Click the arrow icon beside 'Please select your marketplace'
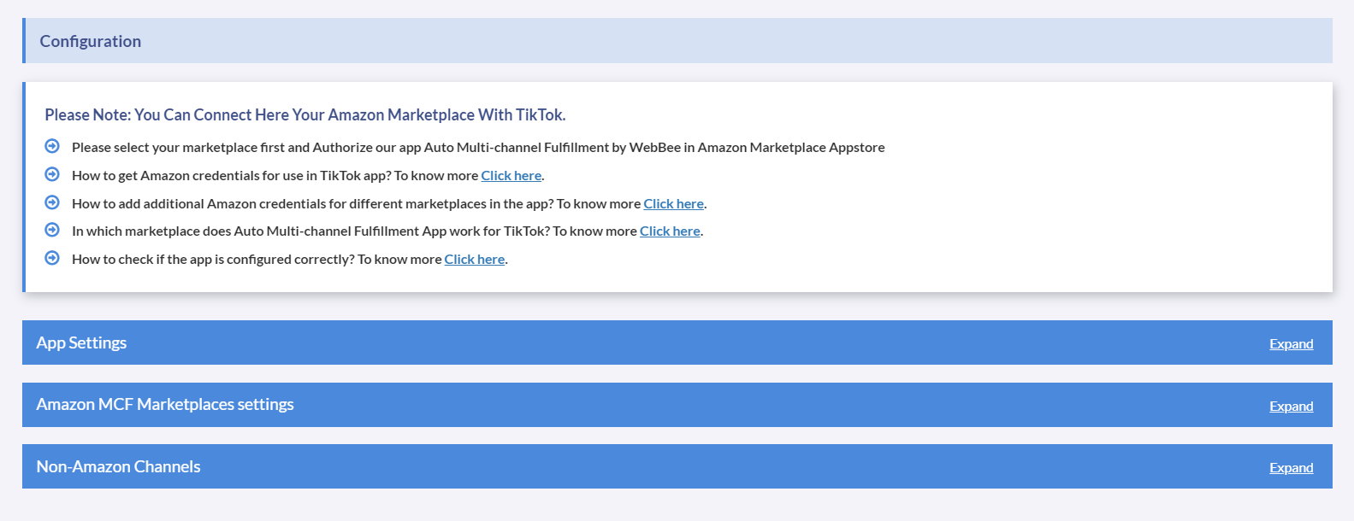 click(x=52, y=146)
